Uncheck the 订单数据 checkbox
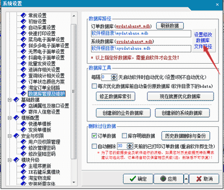The height and width of the screenshot is (190, 224). coord(94,136)
